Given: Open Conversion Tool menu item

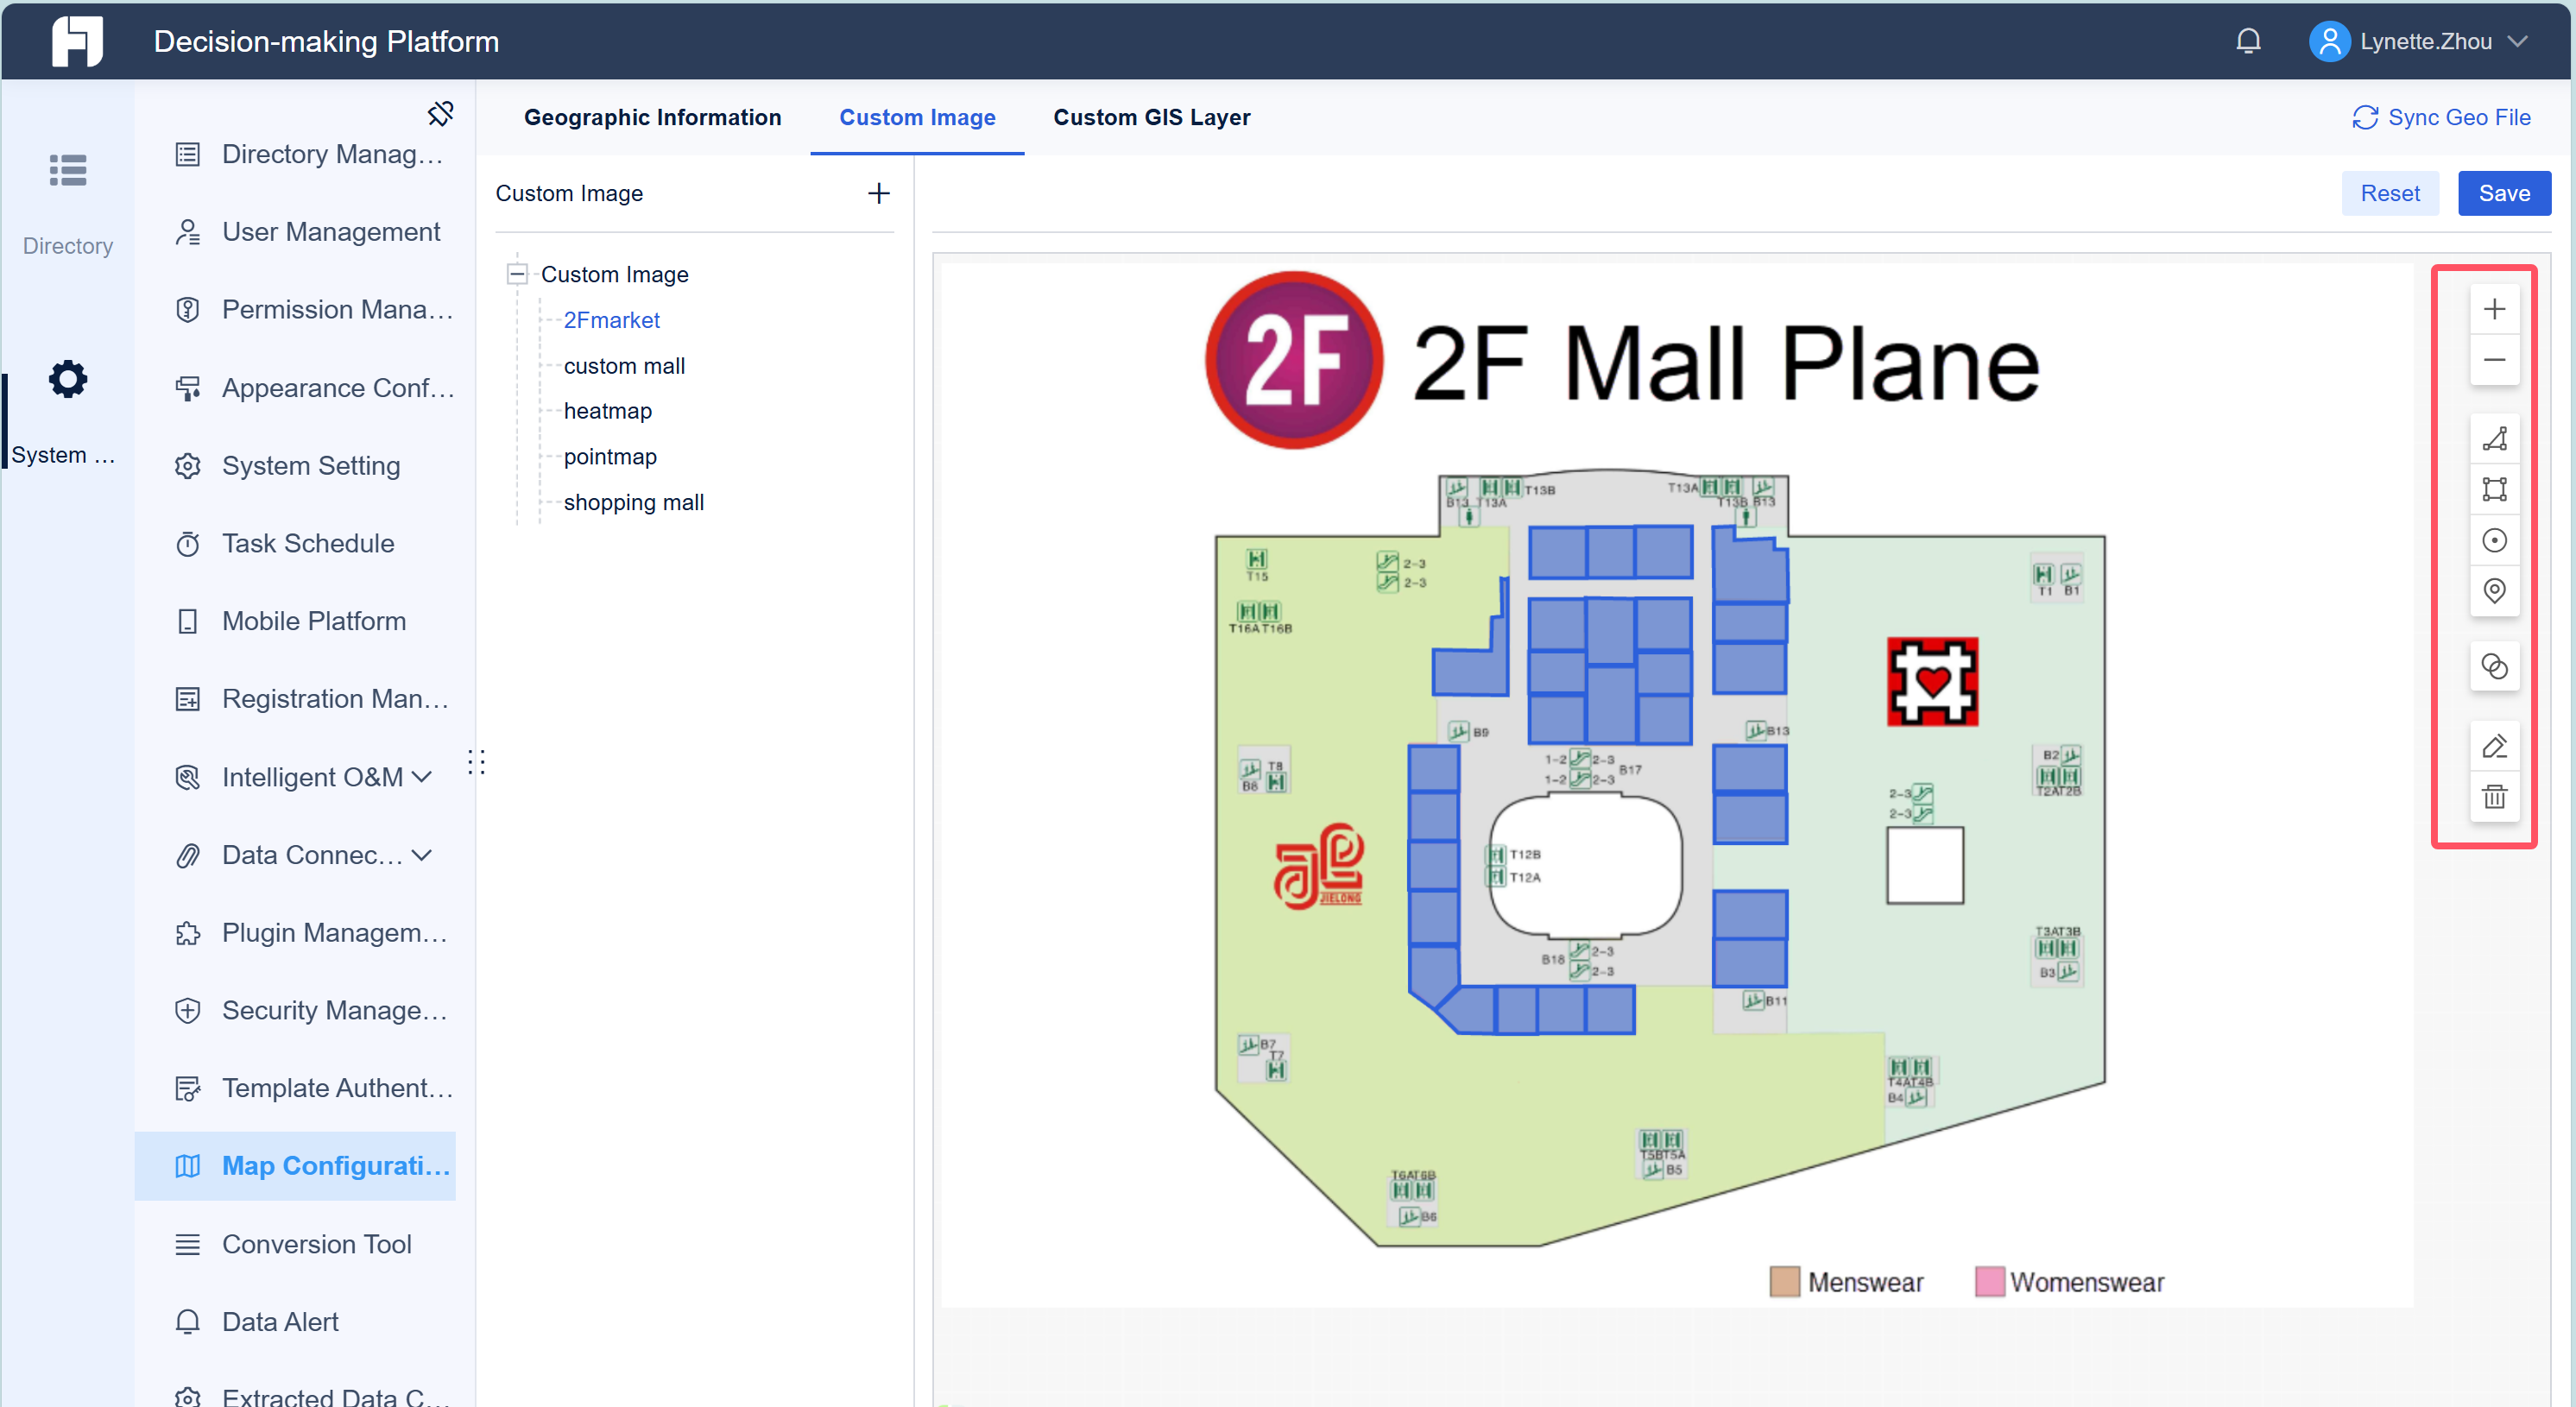Looking at the screenshot, I should [x=295, y=1244].
